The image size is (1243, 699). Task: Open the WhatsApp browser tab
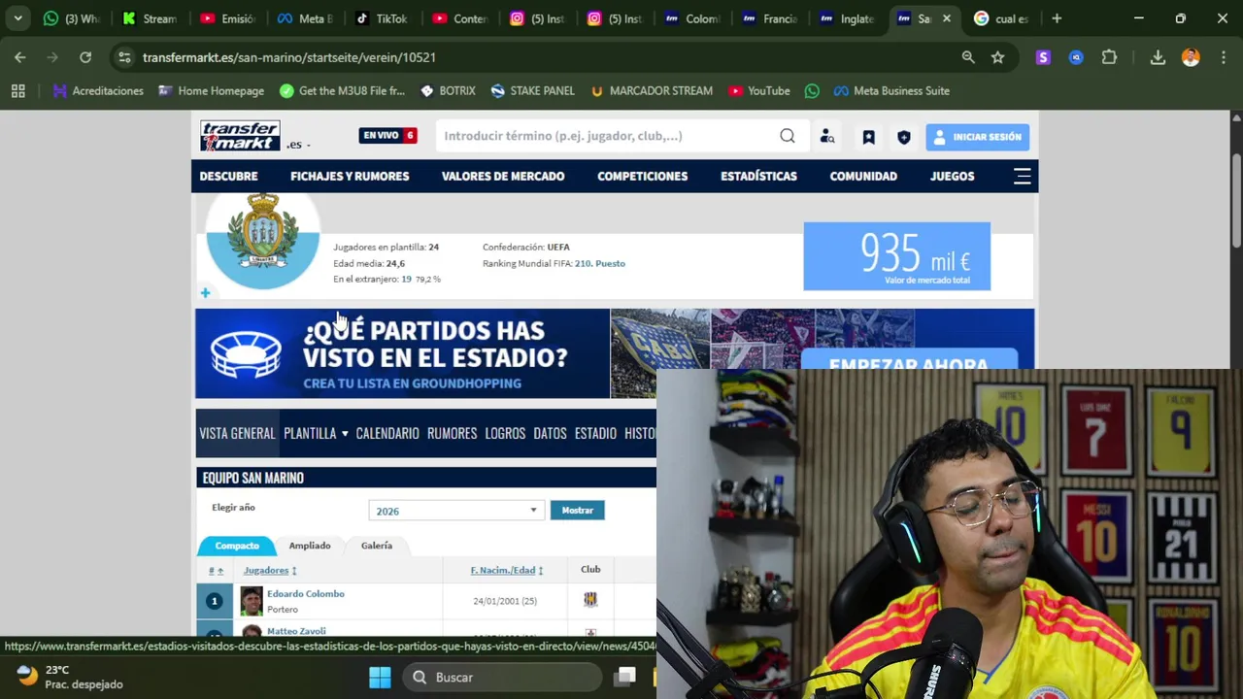tap(72, 18)
